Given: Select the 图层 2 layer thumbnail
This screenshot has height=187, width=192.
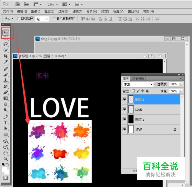Looking at the screenshot, I should pos(131,99).
